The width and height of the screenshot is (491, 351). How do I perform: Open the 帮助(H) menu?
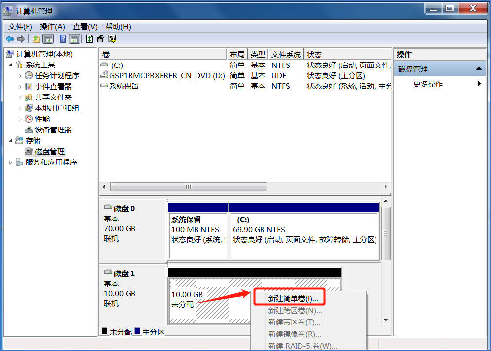click(x=118, y=27)
